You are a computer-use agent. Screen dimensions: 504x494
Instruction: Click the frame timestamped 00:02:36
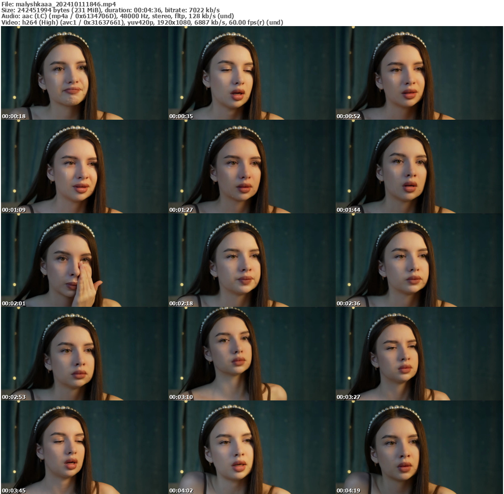(x=419, y=261)
